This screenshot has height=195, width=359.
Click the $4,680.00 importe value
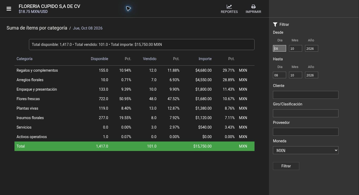click(203, 70)
